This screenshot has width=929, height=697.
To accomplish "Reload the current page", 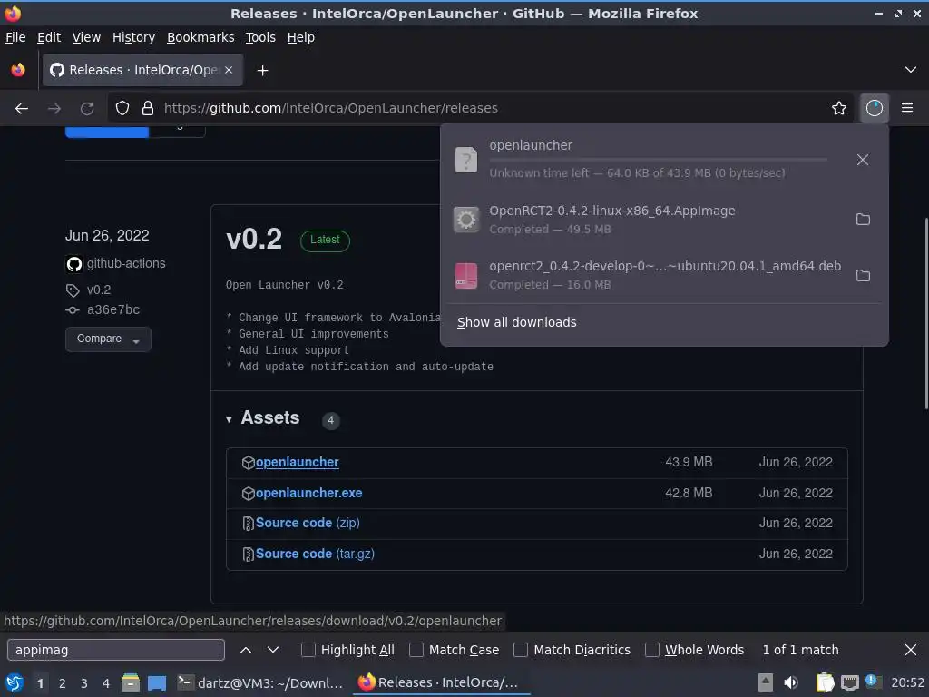I will pos(87,108).
